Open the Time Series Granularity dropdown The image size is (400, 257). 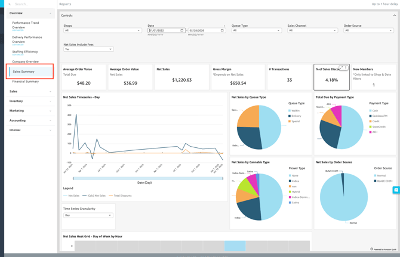(x=88, y=215)
